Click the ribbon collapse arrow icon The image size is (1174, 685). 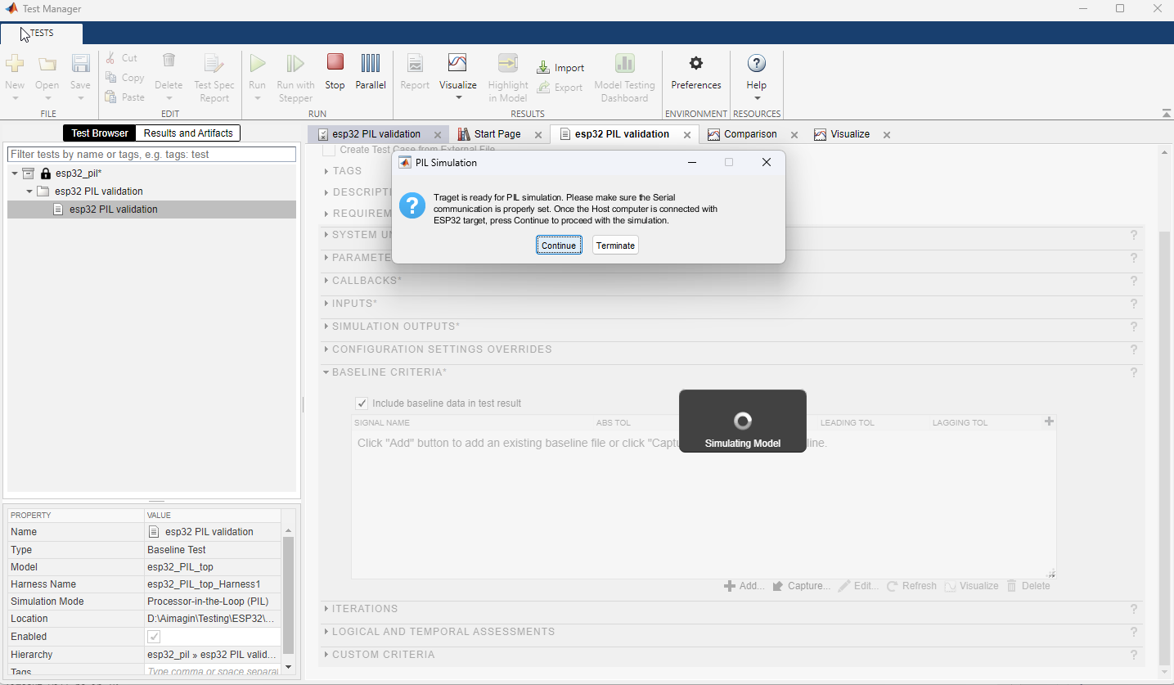click(1166, 113)
